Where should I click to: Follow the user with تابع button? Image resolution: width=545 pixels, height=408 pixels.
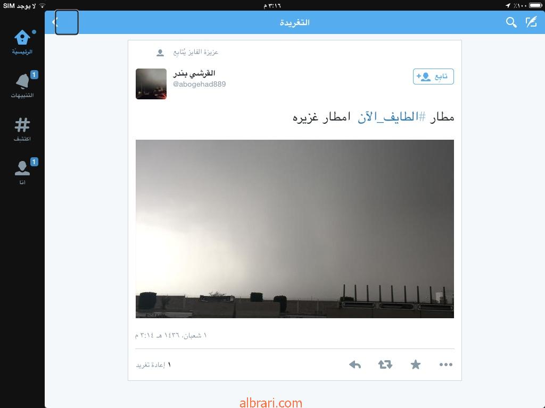(433, 76)
